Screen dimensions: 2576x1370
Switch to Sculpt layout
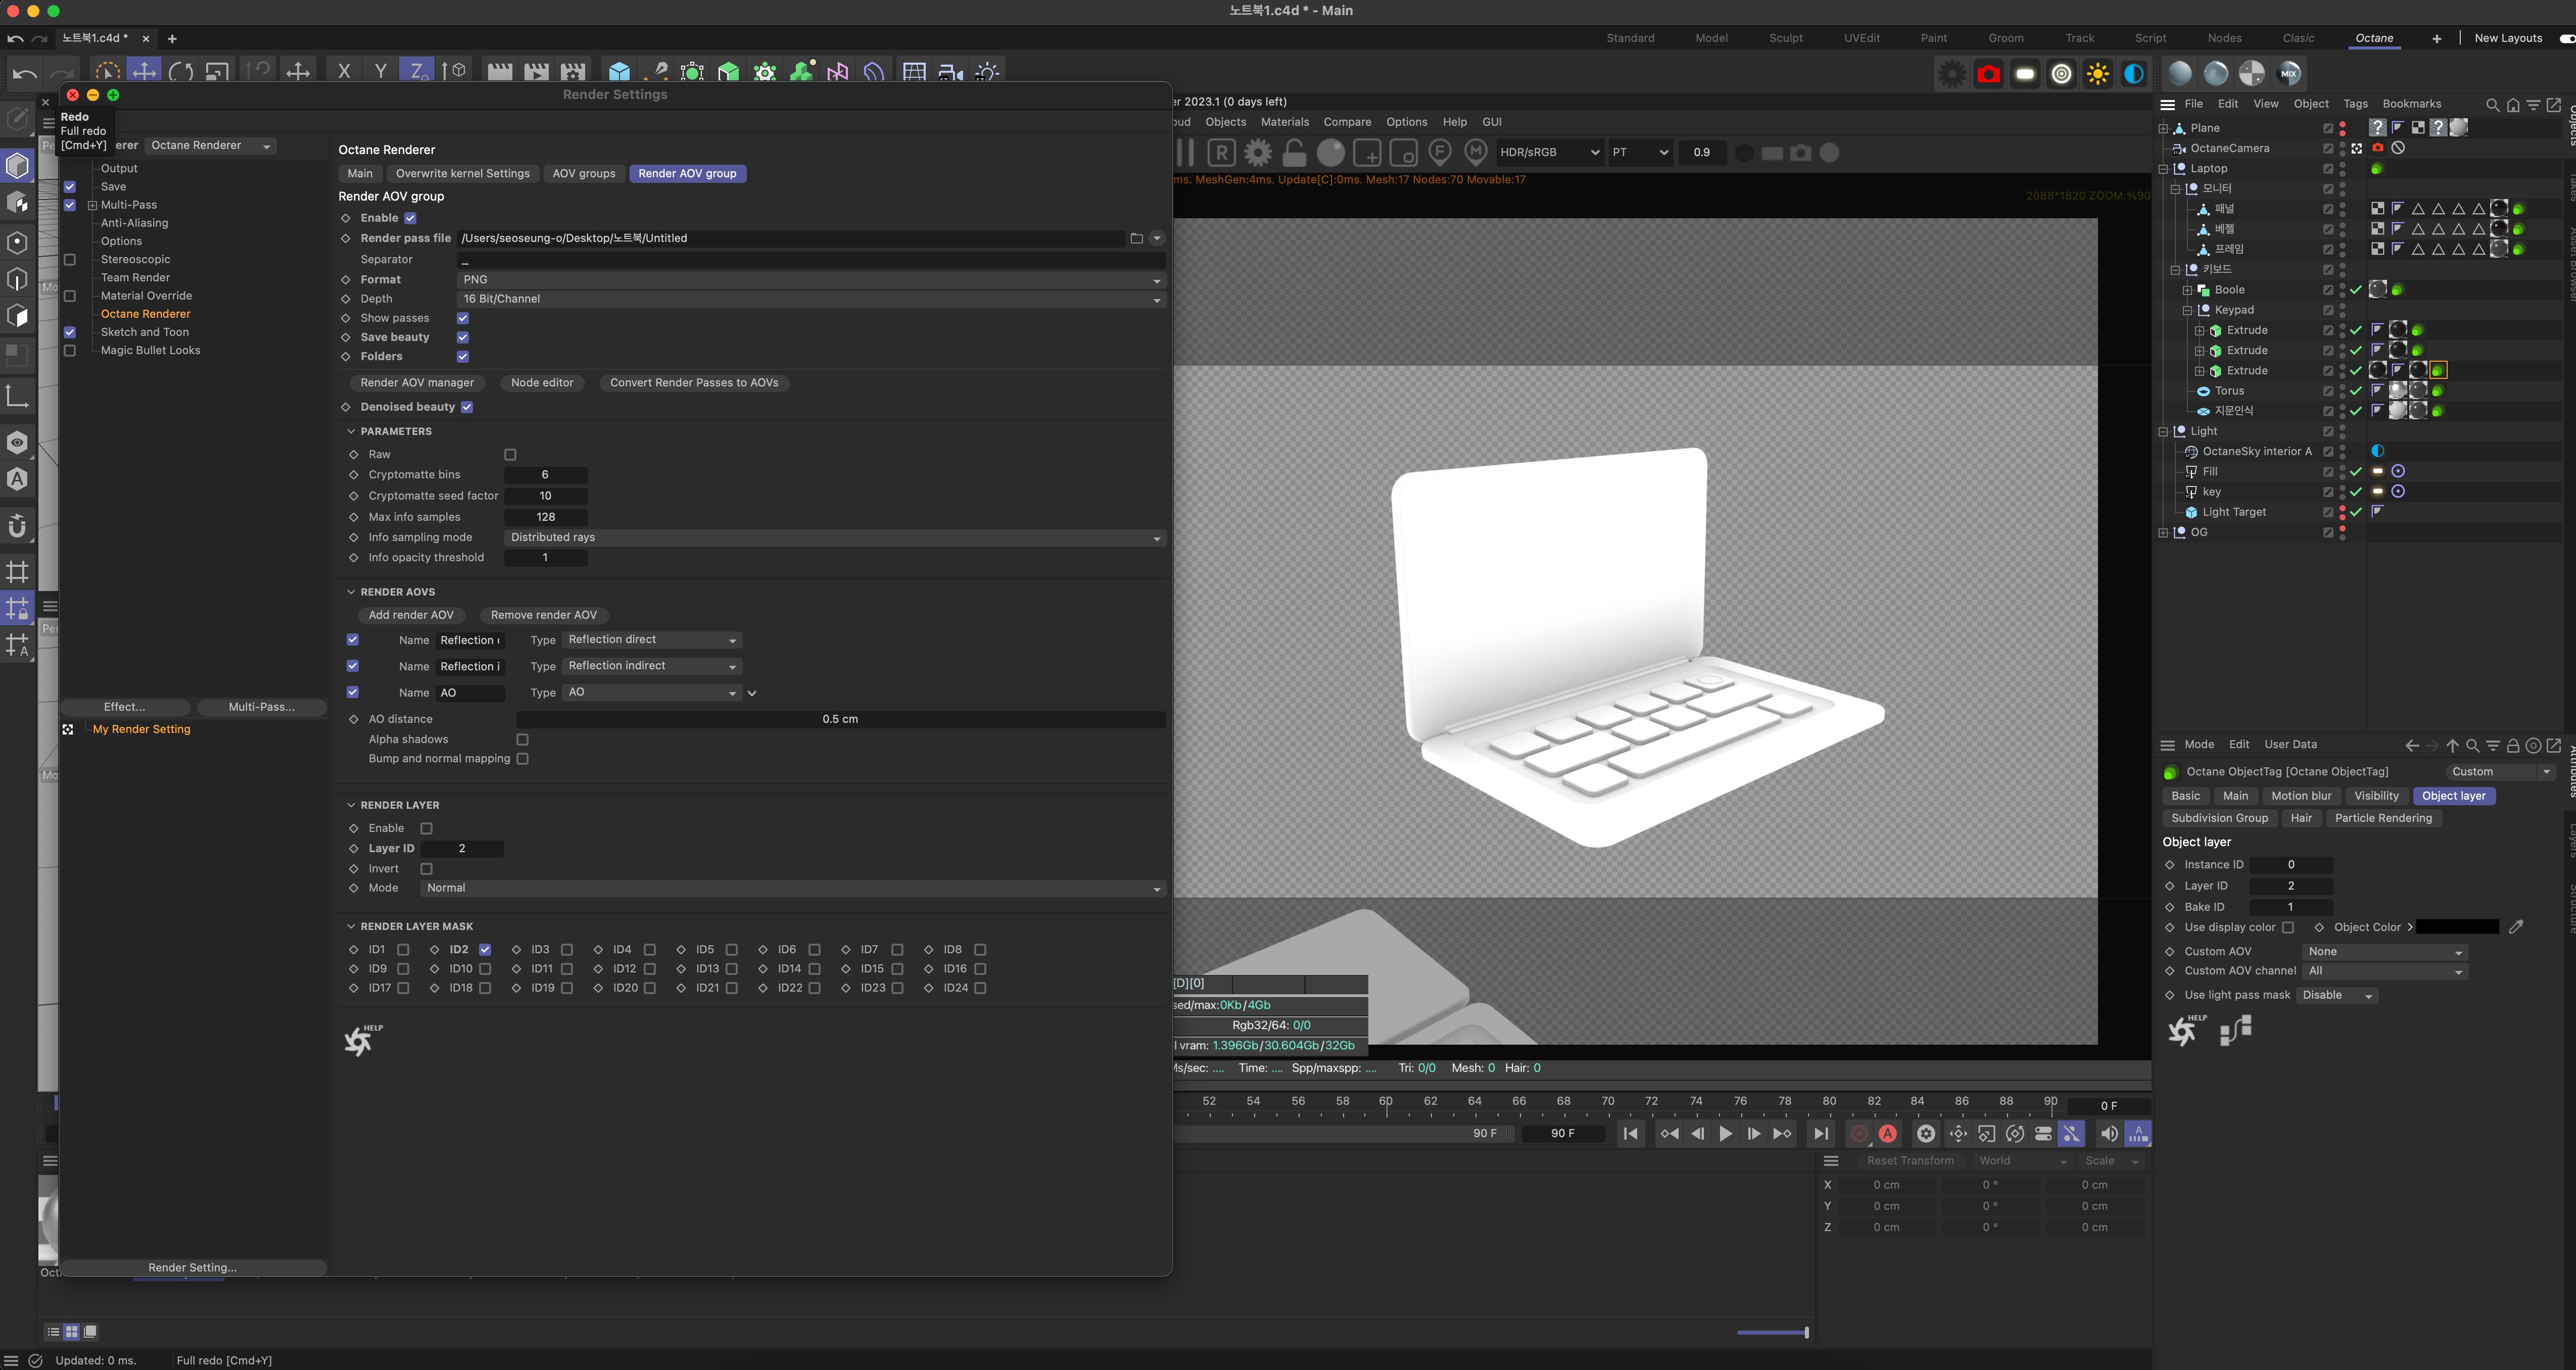pyautogui.click(x=1785, y=38)
